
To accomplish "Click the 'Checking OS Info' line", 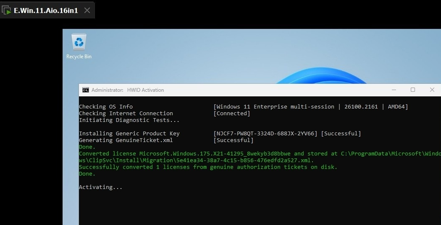I will [x=106, y=106].
